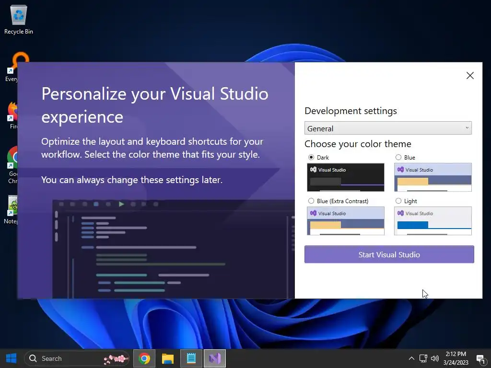Show hidden system tray icons chevron
This screenshot has width=491, height=368.
411,358
